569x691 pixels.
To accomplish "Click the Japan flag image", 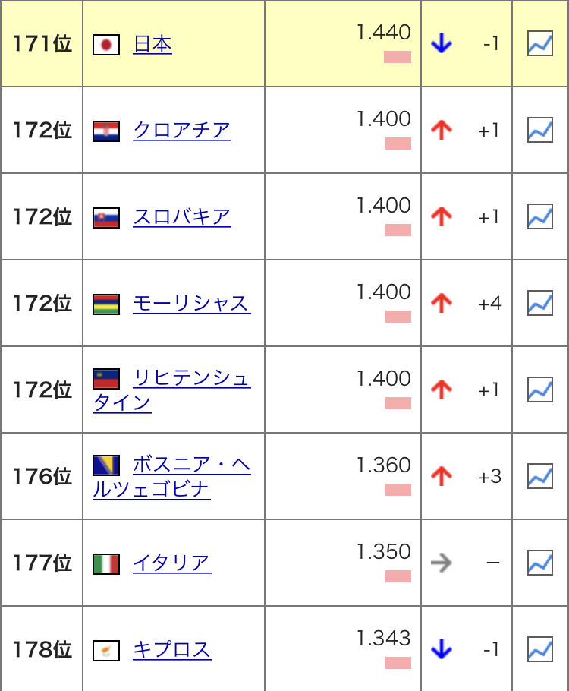I will pos(106,45).
